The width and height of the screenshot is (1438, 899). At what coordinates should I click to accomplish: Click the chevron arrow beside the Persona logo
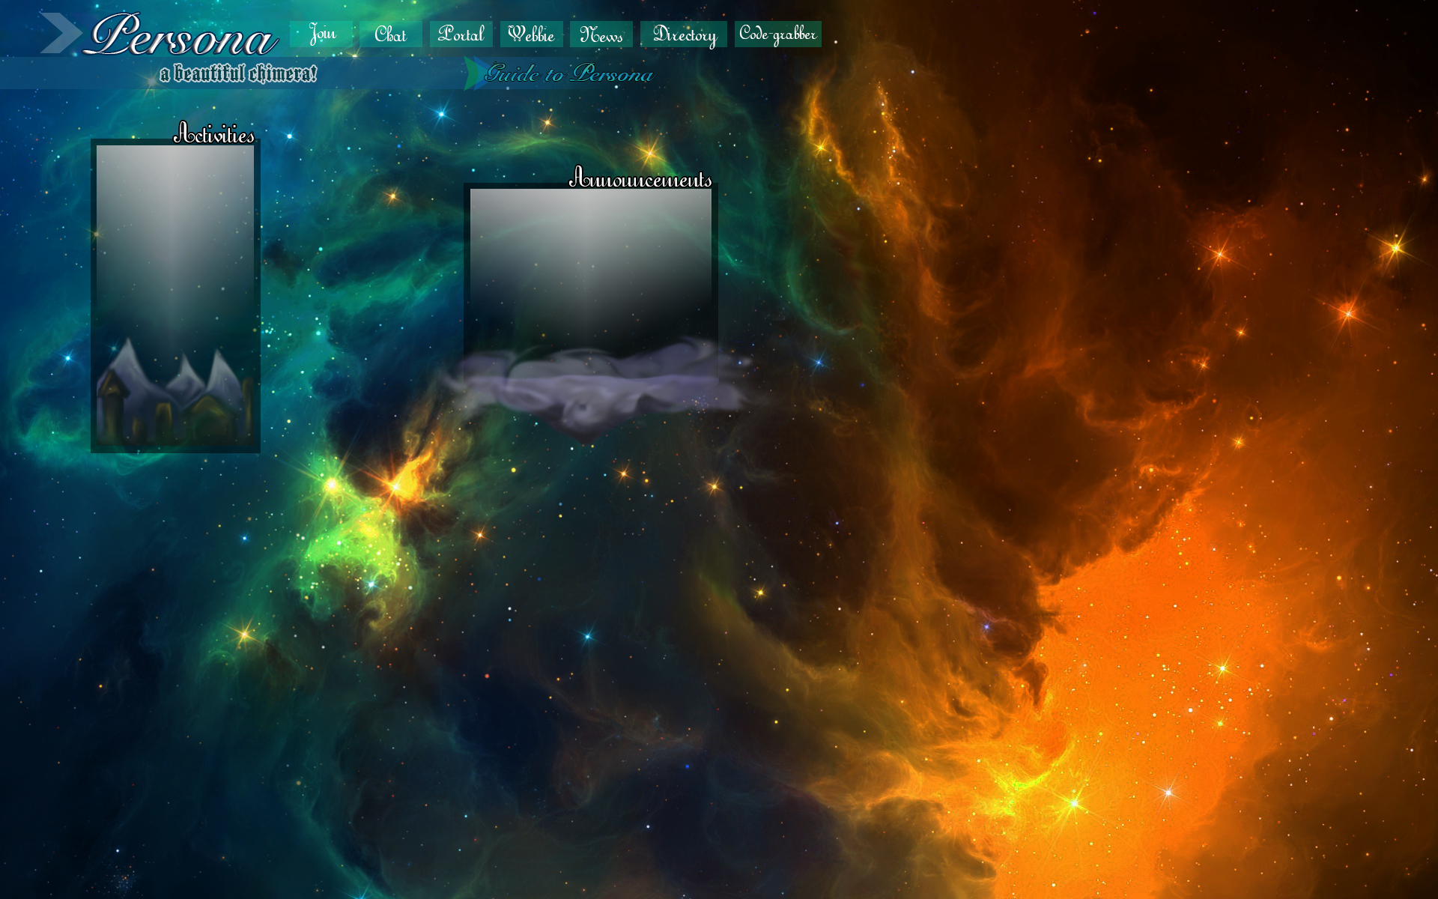click(60, 34)
